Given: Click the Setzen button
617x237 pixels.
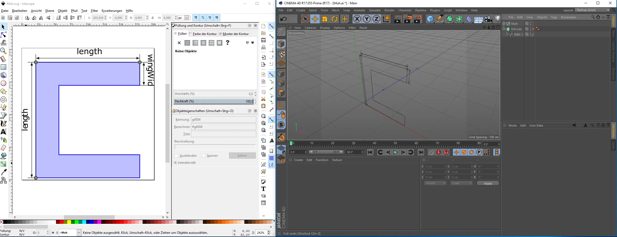Looking at the screenshot, I should [x=242, y=156].
